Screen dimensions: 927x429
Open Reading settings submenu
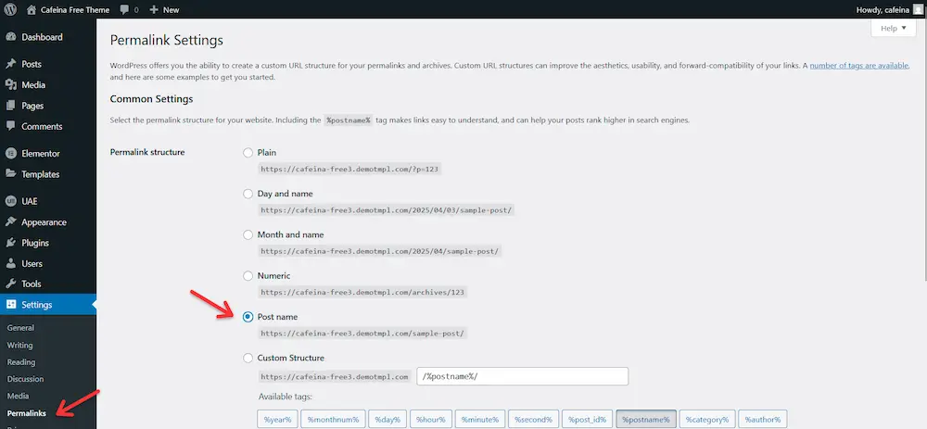click(x=21, y=362)
